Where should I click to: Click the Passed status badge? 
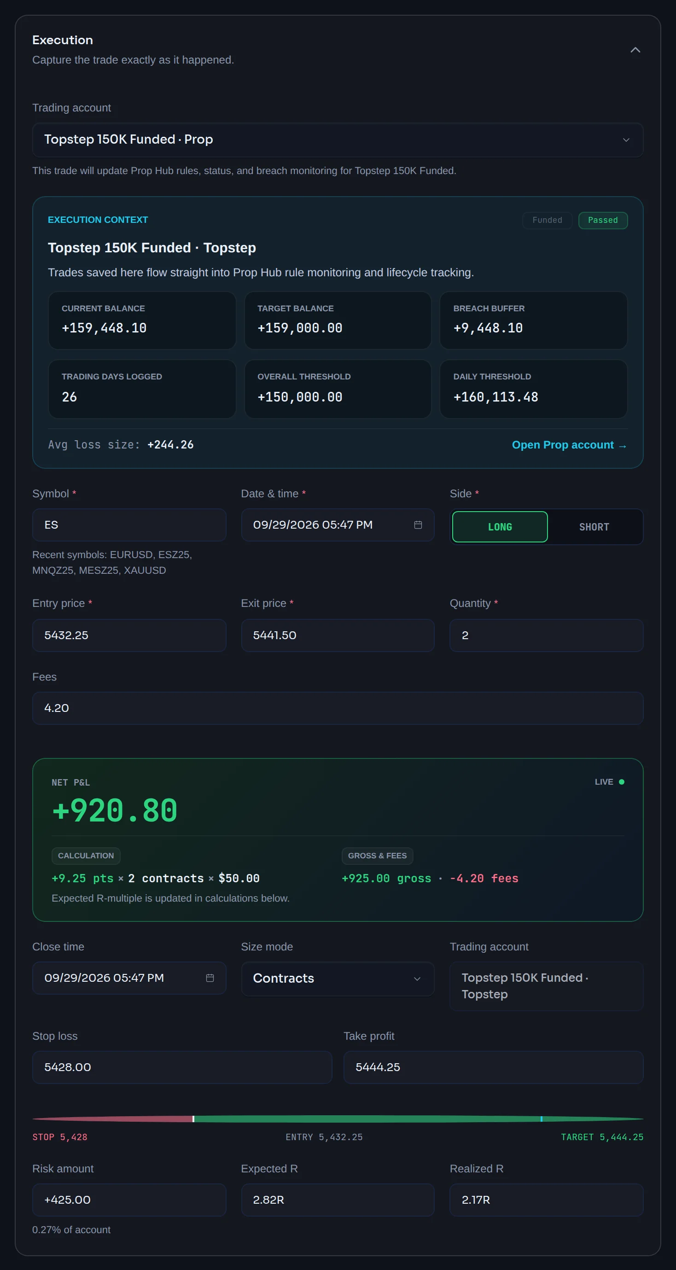pyautogui.click(x=602, y=220)
